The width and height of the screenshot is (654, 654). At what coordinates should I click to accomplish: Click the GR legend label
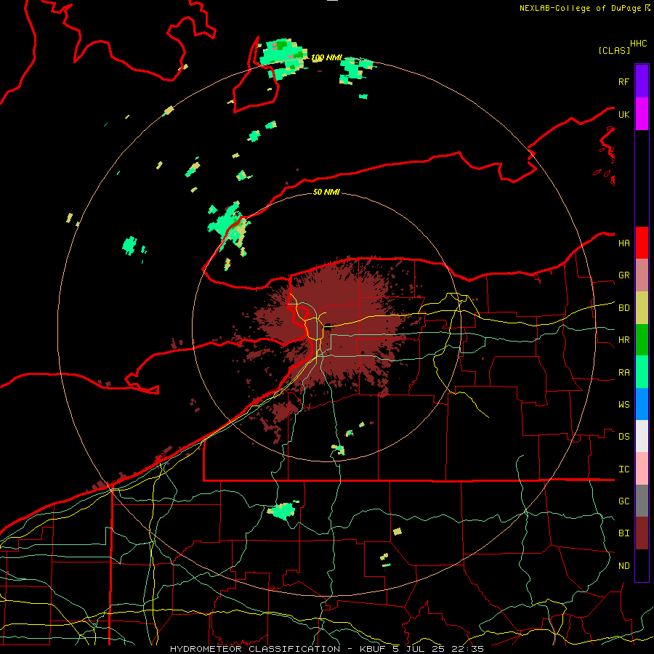(623, 275)
